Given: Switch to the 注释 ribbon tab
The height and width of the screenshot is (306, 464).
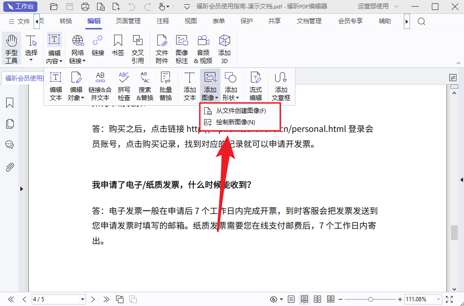Looking at the screenshot, I should 162,21.
